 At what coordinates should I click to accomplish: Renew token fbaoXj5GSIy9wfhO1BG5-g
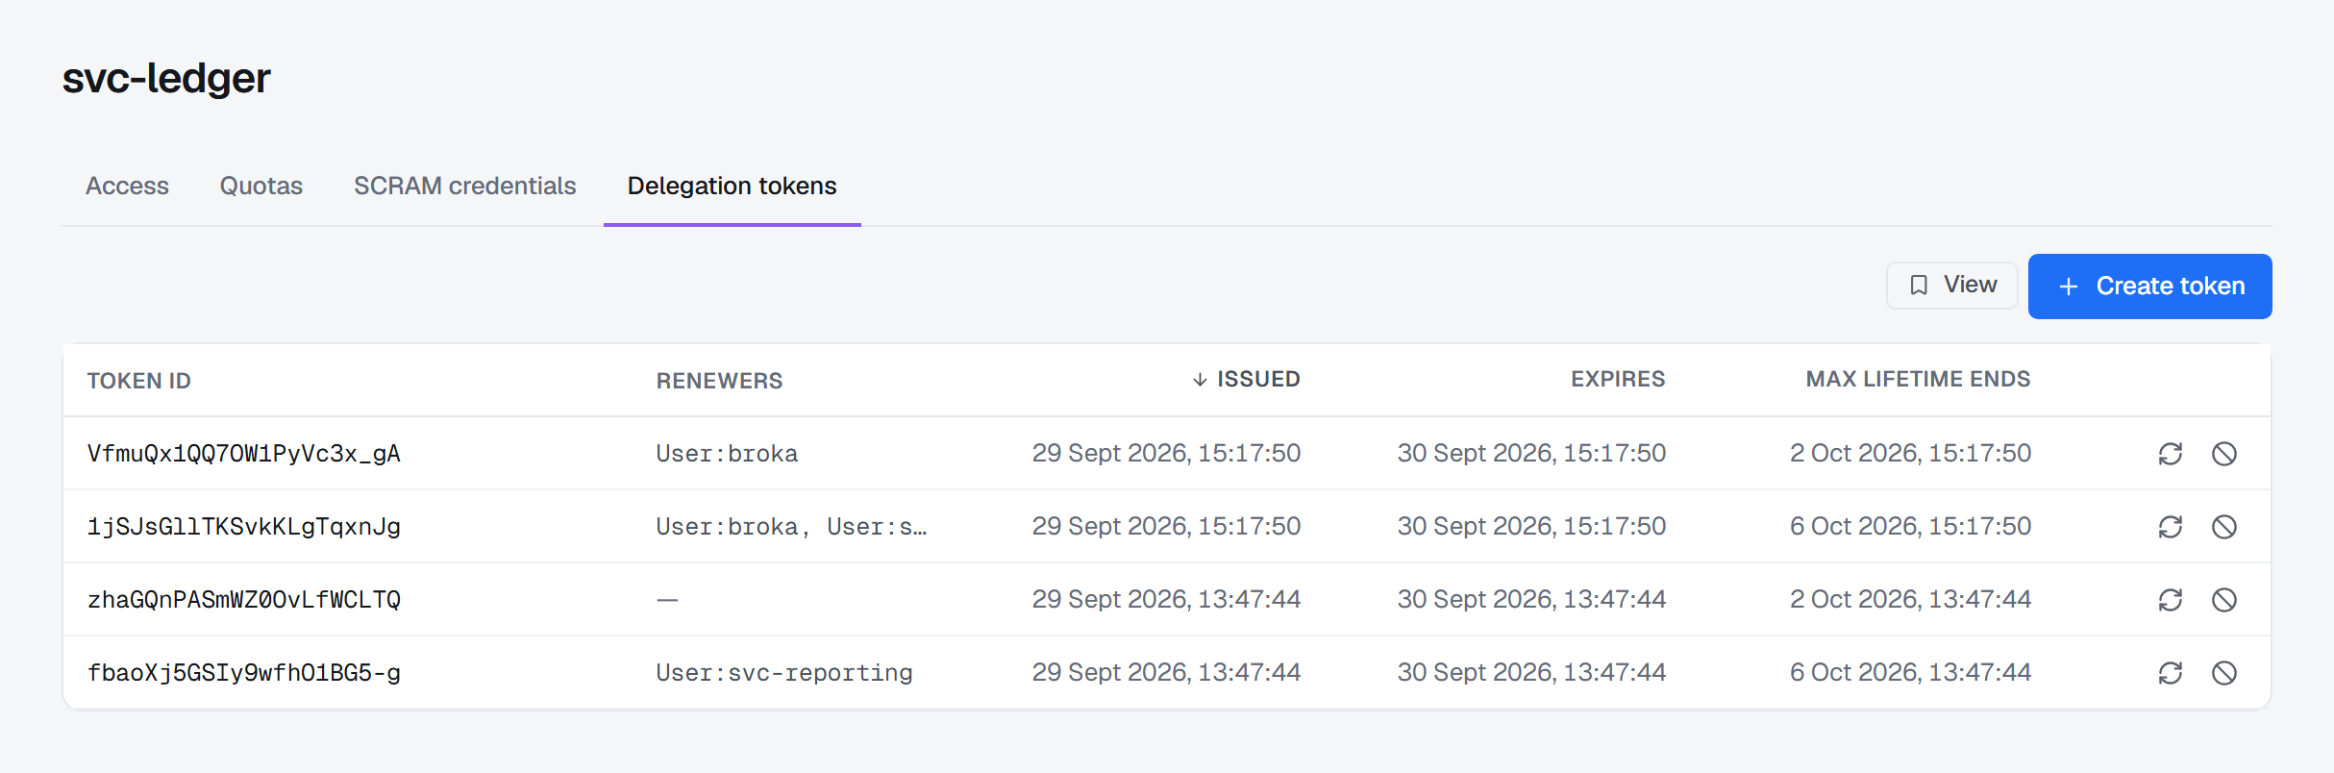click(x=2171, y=673)
